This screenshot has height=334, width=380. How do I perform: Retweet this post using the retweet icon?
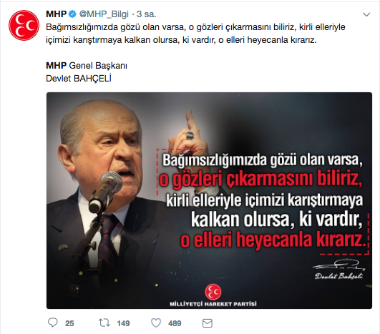pos(104,323)
